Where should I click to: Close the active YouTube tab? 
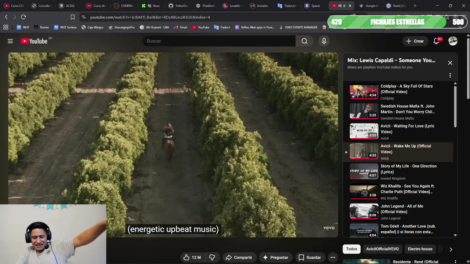tap(350, 6)
